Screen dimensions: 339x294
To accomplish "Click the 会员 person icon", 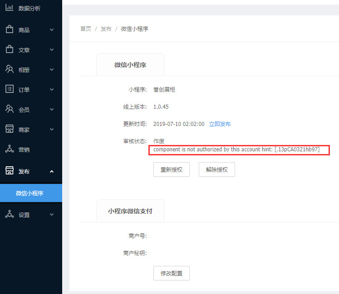I will (9, 109).
